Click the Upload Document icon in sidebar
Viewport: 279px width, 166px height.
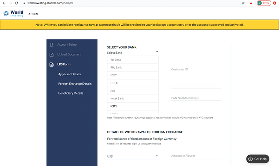[52, 55]
